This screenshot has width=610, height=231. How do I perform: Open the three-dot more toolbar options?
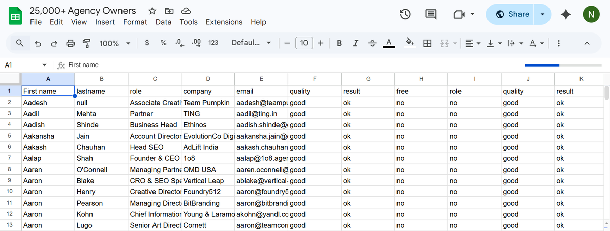coord(559,43)
